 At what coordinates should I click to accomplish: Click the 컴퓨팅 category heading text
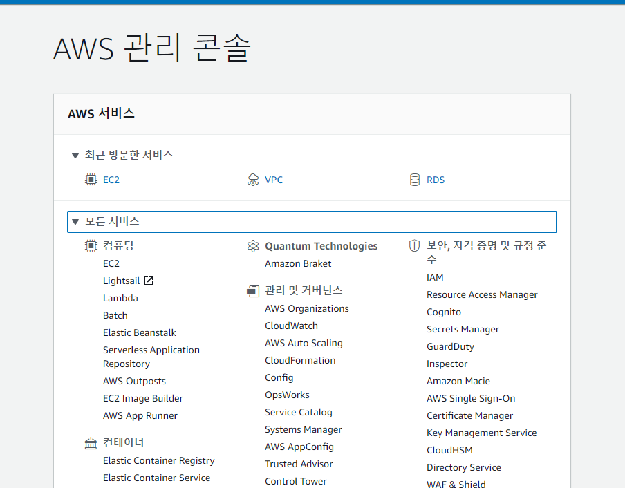pos(118,245)
